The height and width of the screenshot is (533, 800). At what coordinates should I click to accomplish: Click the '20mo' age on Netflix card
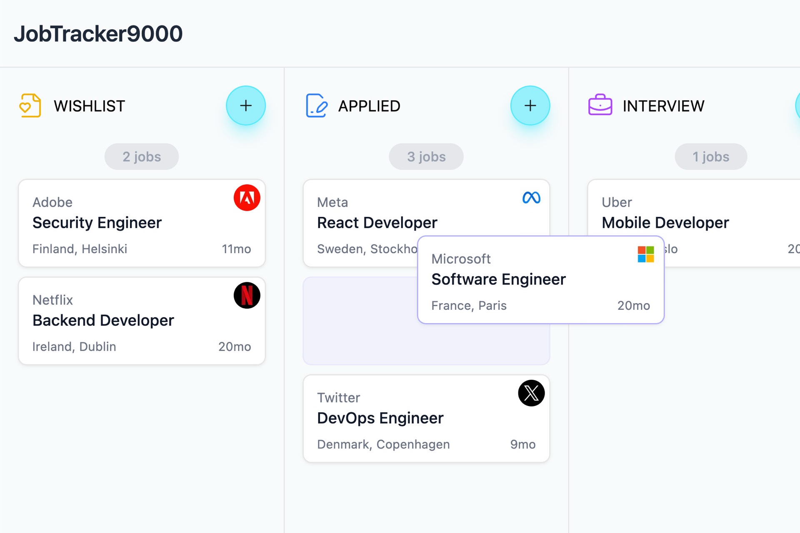(235, 347)
